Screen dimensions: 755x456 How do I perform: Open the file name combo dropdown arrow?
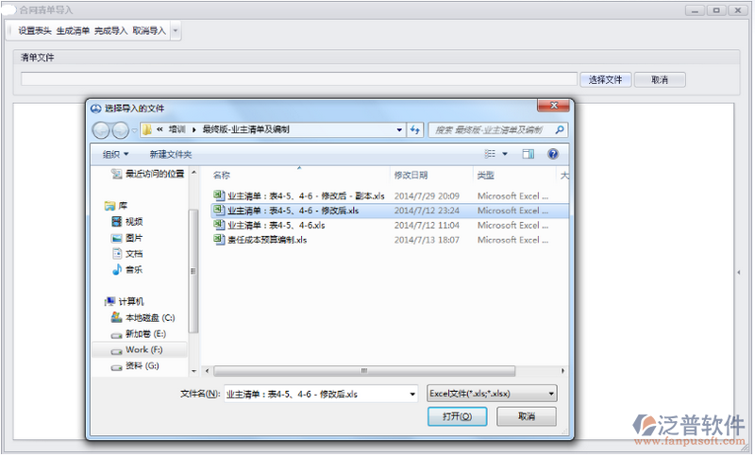(x=412, y=394)
